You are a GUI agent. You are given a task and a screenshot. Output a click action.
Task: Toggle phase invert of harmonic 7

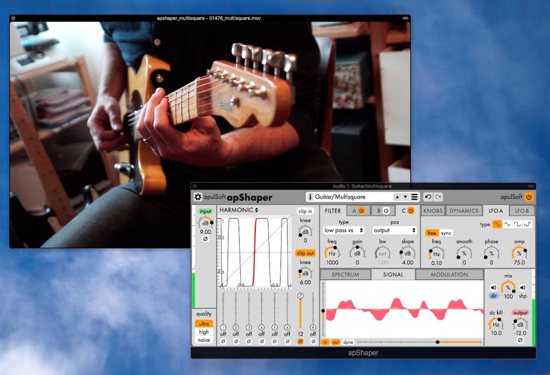coord(300,341)
